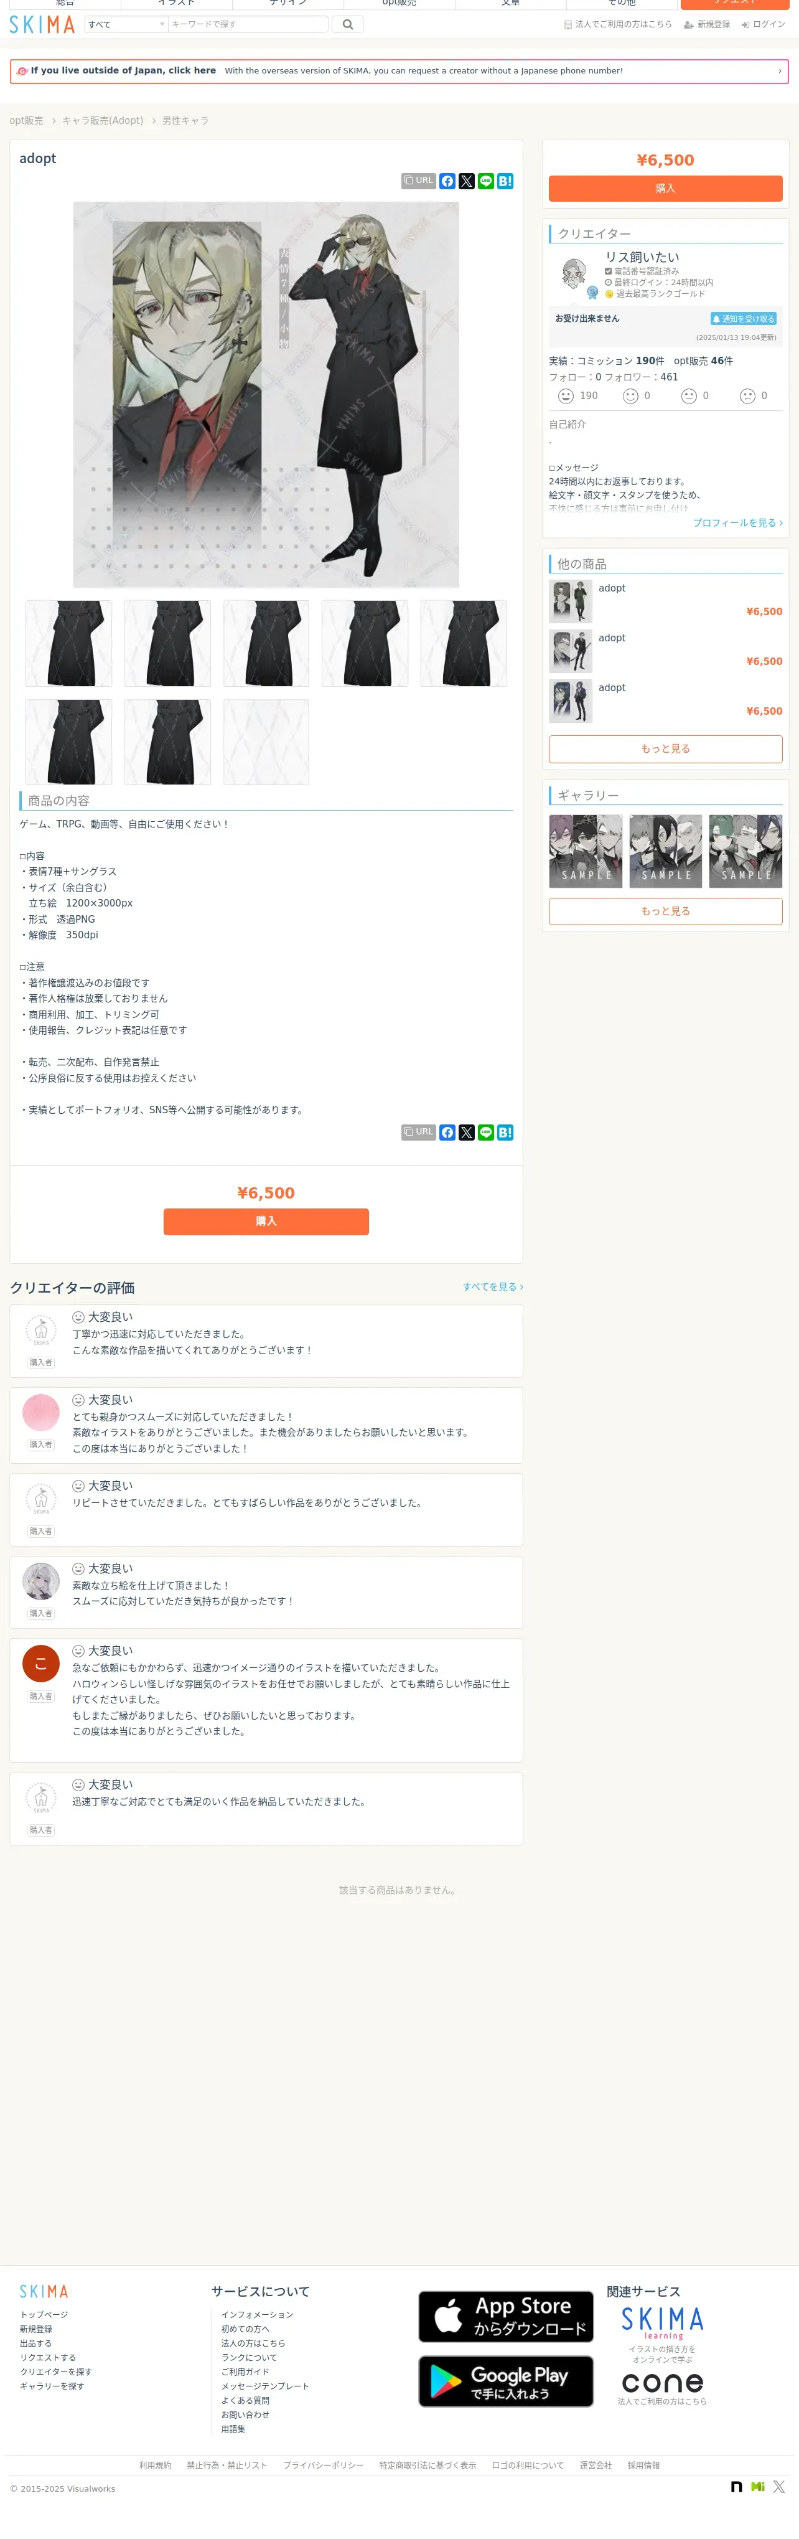The height and width of the screenshot is (2539, 799).
Task: Select the first thumbnail below the main image
Action: tap(69, 644)
